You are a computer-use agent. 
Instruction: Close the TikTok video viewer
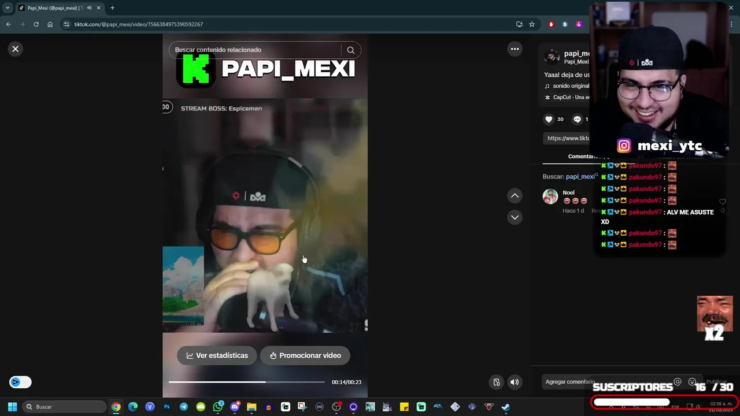click(16, 49)
